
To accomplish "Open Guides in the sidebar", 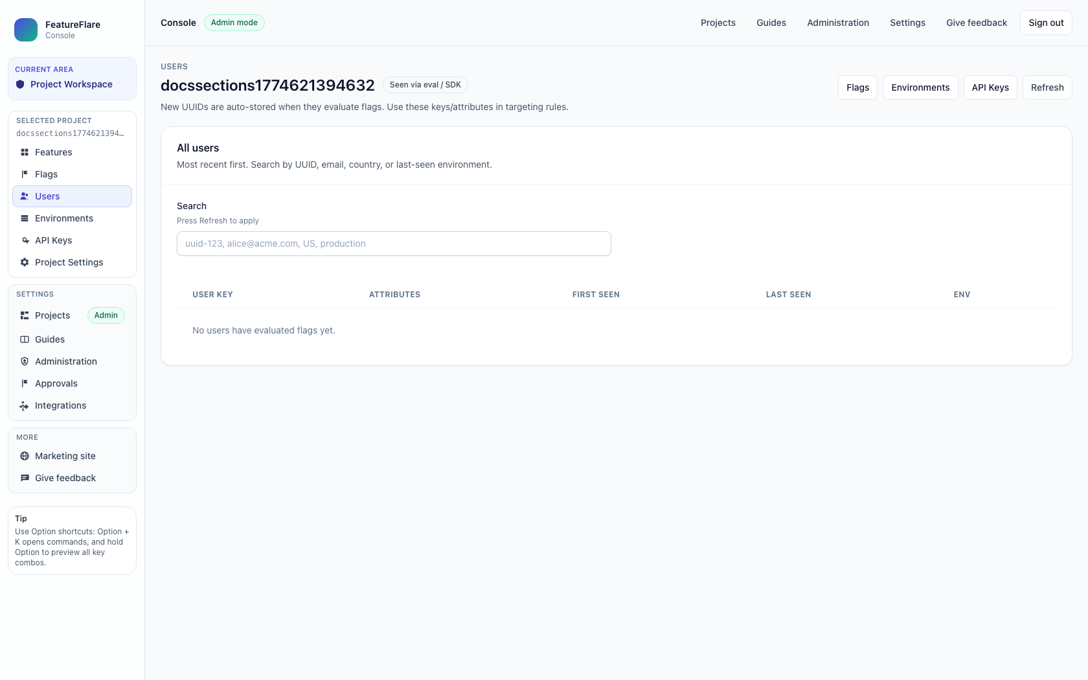I will pos(72,339).
